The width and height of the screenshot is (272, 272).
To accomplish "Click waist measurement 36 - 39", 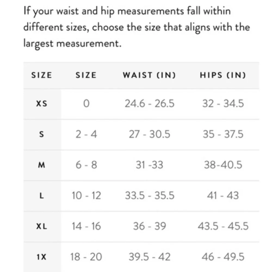I will pyautogui.click(x=149, y=226).
